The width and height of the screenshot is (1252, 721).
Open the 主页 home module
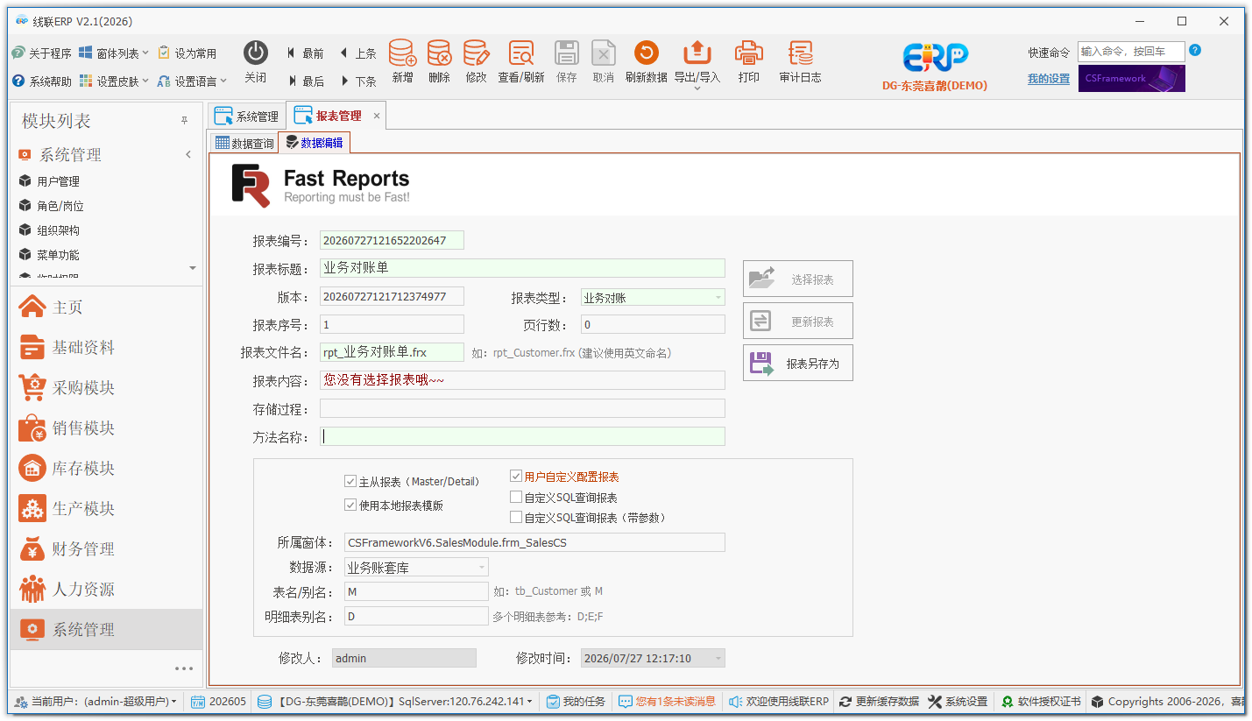click(106, 307)
